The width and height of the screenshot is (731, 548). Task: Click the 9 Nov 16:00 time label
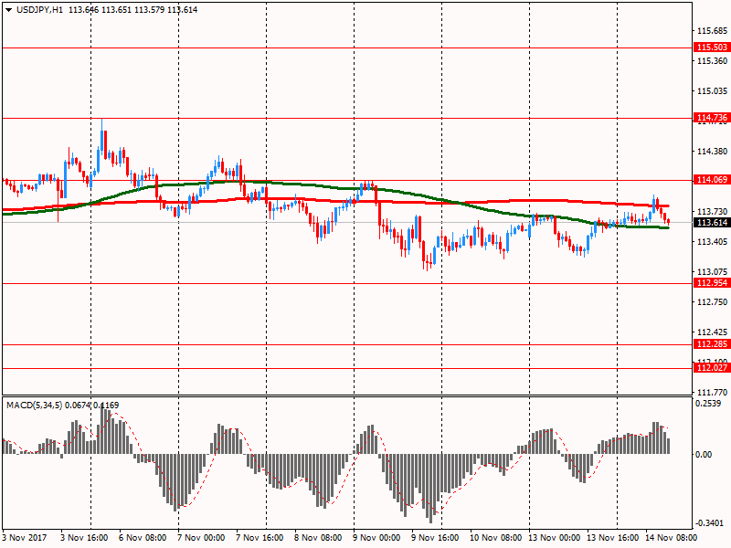point(435,537)
